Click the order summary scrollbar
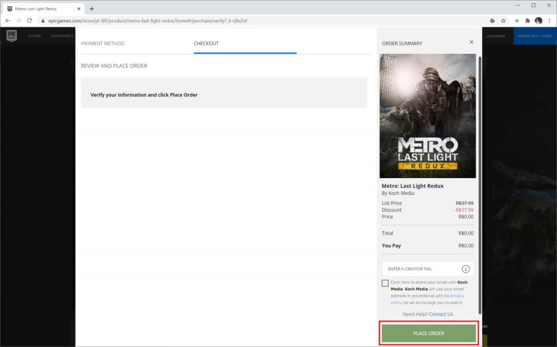 point(480,185)
